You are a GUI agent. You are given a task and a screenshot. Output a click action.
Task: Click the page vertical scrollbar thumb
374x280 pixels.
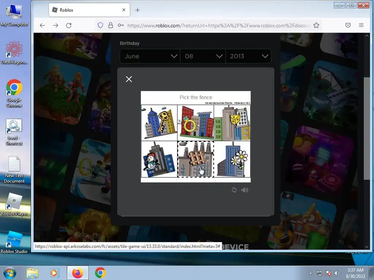(367, 129)
